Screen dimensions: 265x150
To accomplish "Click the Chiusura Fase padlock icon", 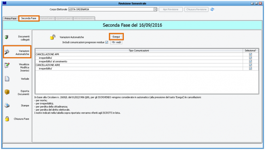I will (x=7, y=119).
